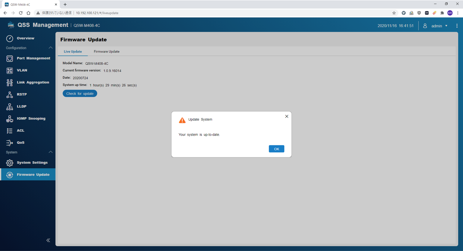Collapse the Configuration section
The width and height of the screenshot is (463, 251).
[50, 48]
